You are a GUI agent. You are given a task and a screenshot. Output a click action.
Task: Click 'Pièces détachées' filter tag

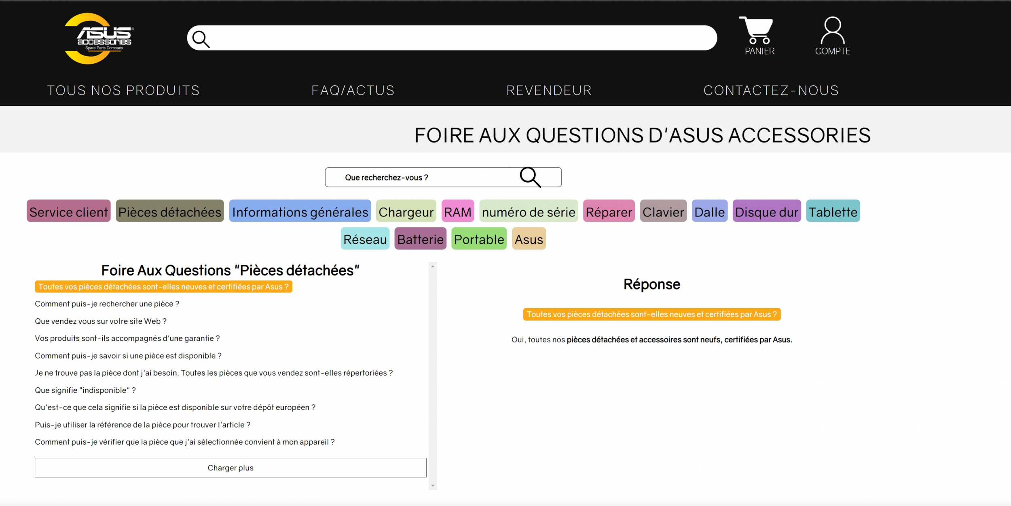(x=171, y=211)
